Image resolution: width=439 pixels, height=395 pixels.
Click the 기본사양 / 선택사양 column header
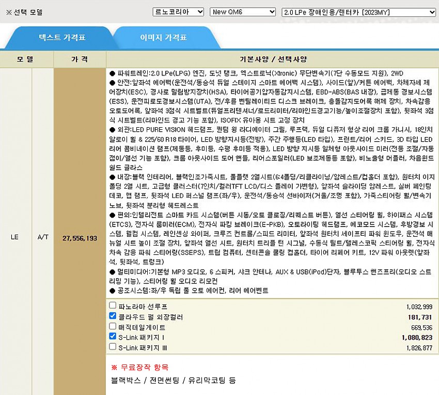tap(272, 59)
